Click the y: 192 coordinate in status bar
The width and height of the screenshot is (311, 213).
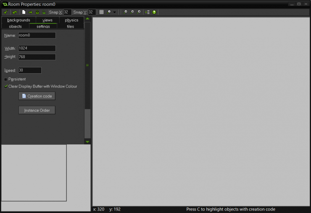click(x=115, y=209)
